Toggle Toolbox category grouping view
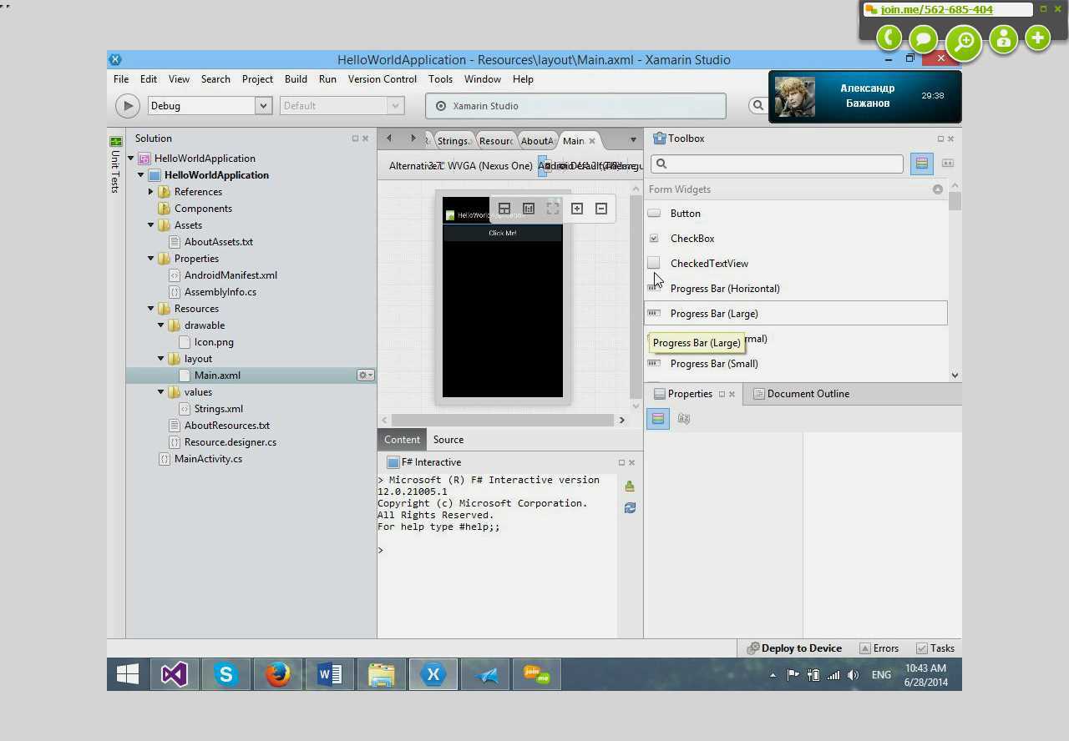Viewport: 1069px width, 741px height. coord(922,164)
